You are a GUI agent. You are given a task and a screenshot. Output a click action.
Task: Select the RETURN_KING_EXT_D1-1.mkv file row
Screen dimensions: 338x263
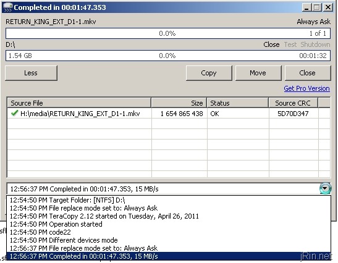(169, 114)
